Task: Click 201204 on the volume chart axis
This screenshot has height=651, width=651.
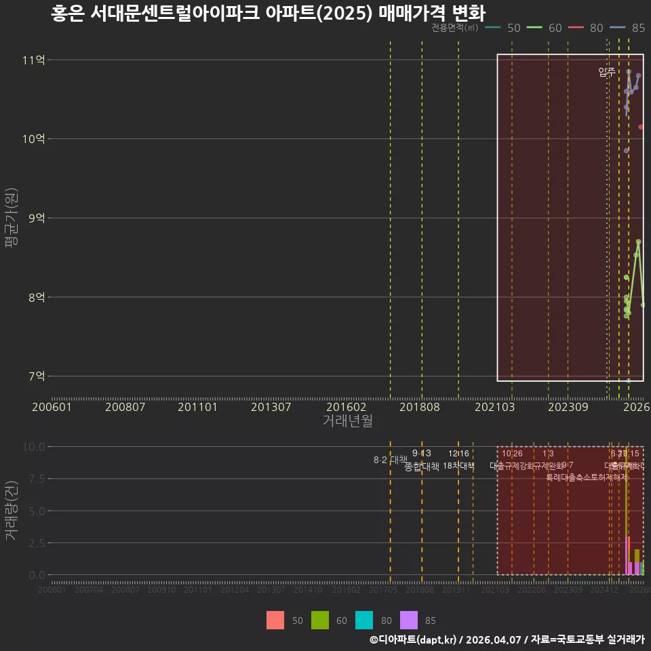Action: [x=235, y=589]
